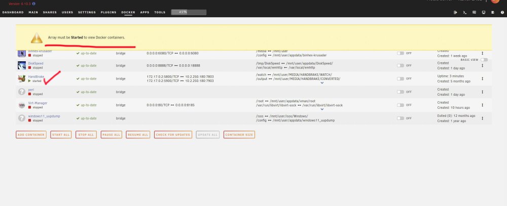This screenshot has width=507, height=206.
Task: Open the web terminal icon
Action: (464, 12)
